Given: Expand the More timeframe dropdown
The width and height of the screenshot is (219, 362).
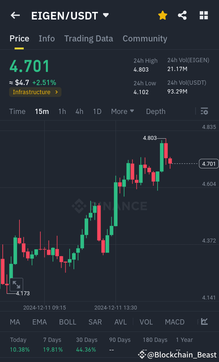Looking at the screenshot, I should point(123,112).
